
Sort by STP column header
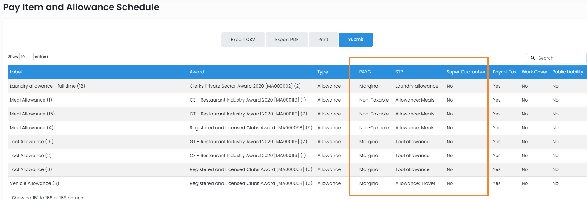[399, 72]
